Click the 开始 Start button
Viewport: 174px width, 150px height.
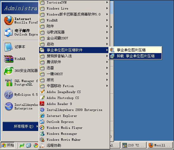pos(8,145)
